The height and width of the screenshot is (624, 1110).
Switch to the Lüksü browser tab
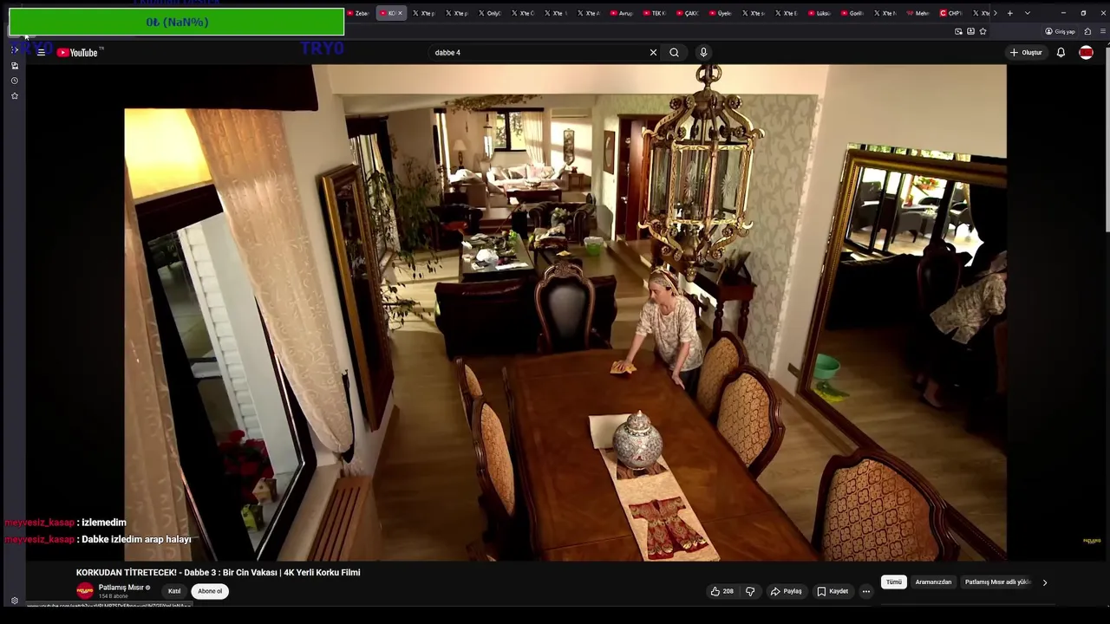click(819, 13)
